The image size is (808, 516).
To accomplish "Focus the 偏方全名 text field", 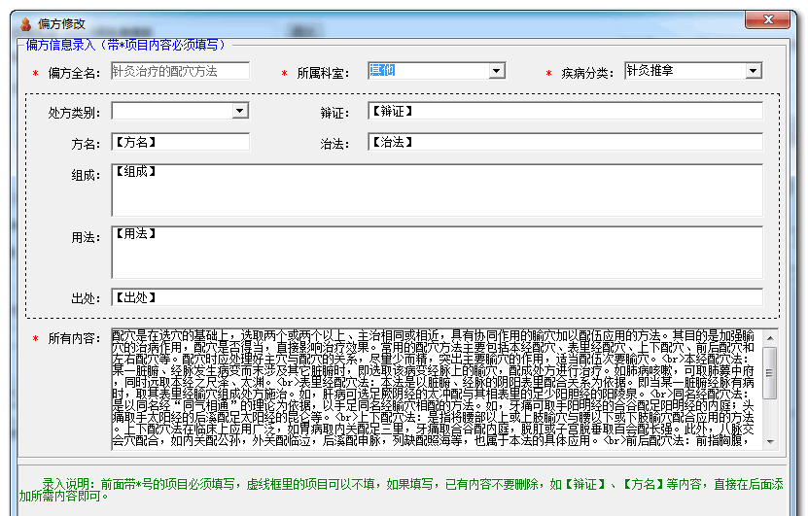I will (180, 71).
